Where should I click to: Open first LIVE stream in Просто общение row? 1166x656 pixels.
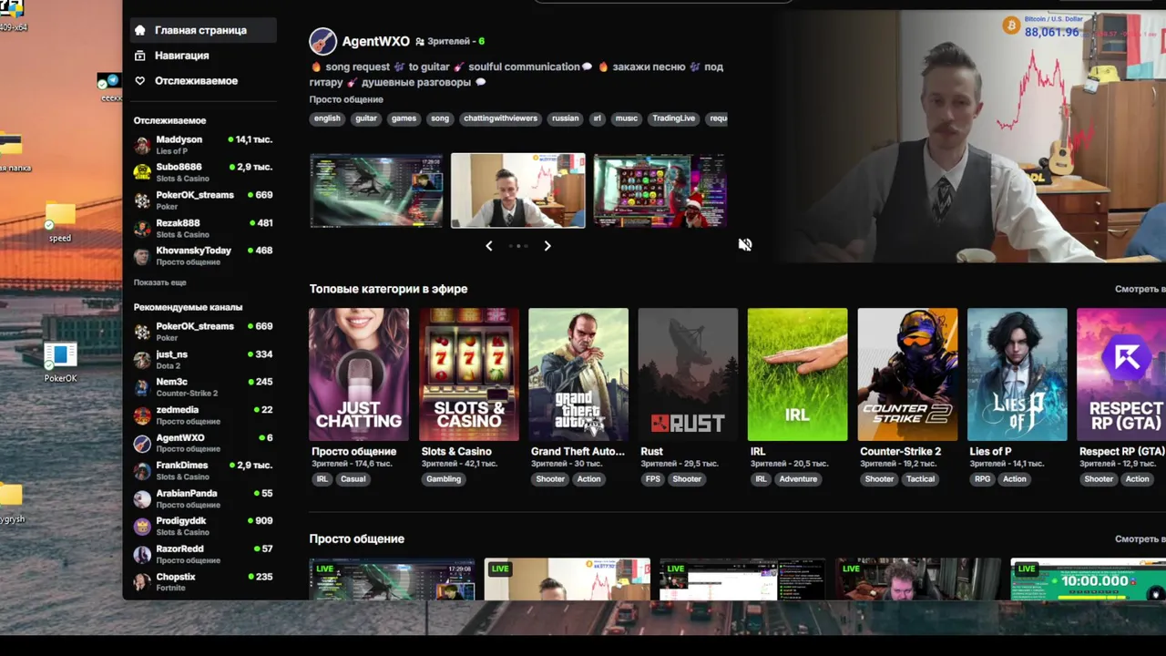click(392, 579)
